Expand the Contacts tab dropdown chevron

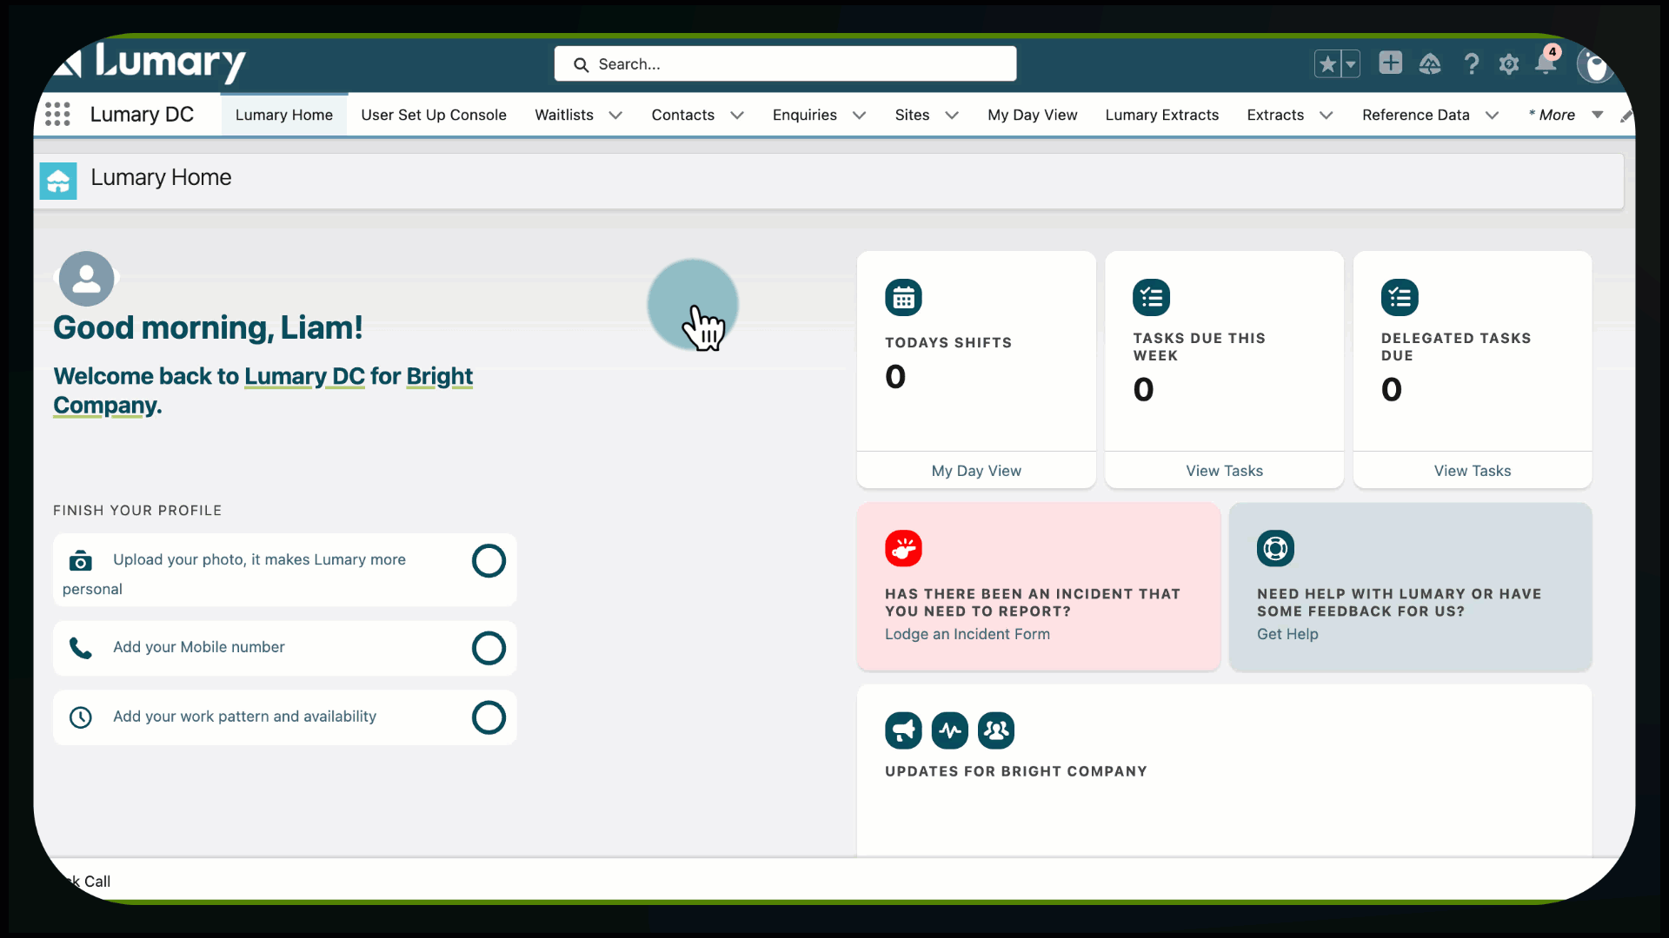[x=737, y=116]
